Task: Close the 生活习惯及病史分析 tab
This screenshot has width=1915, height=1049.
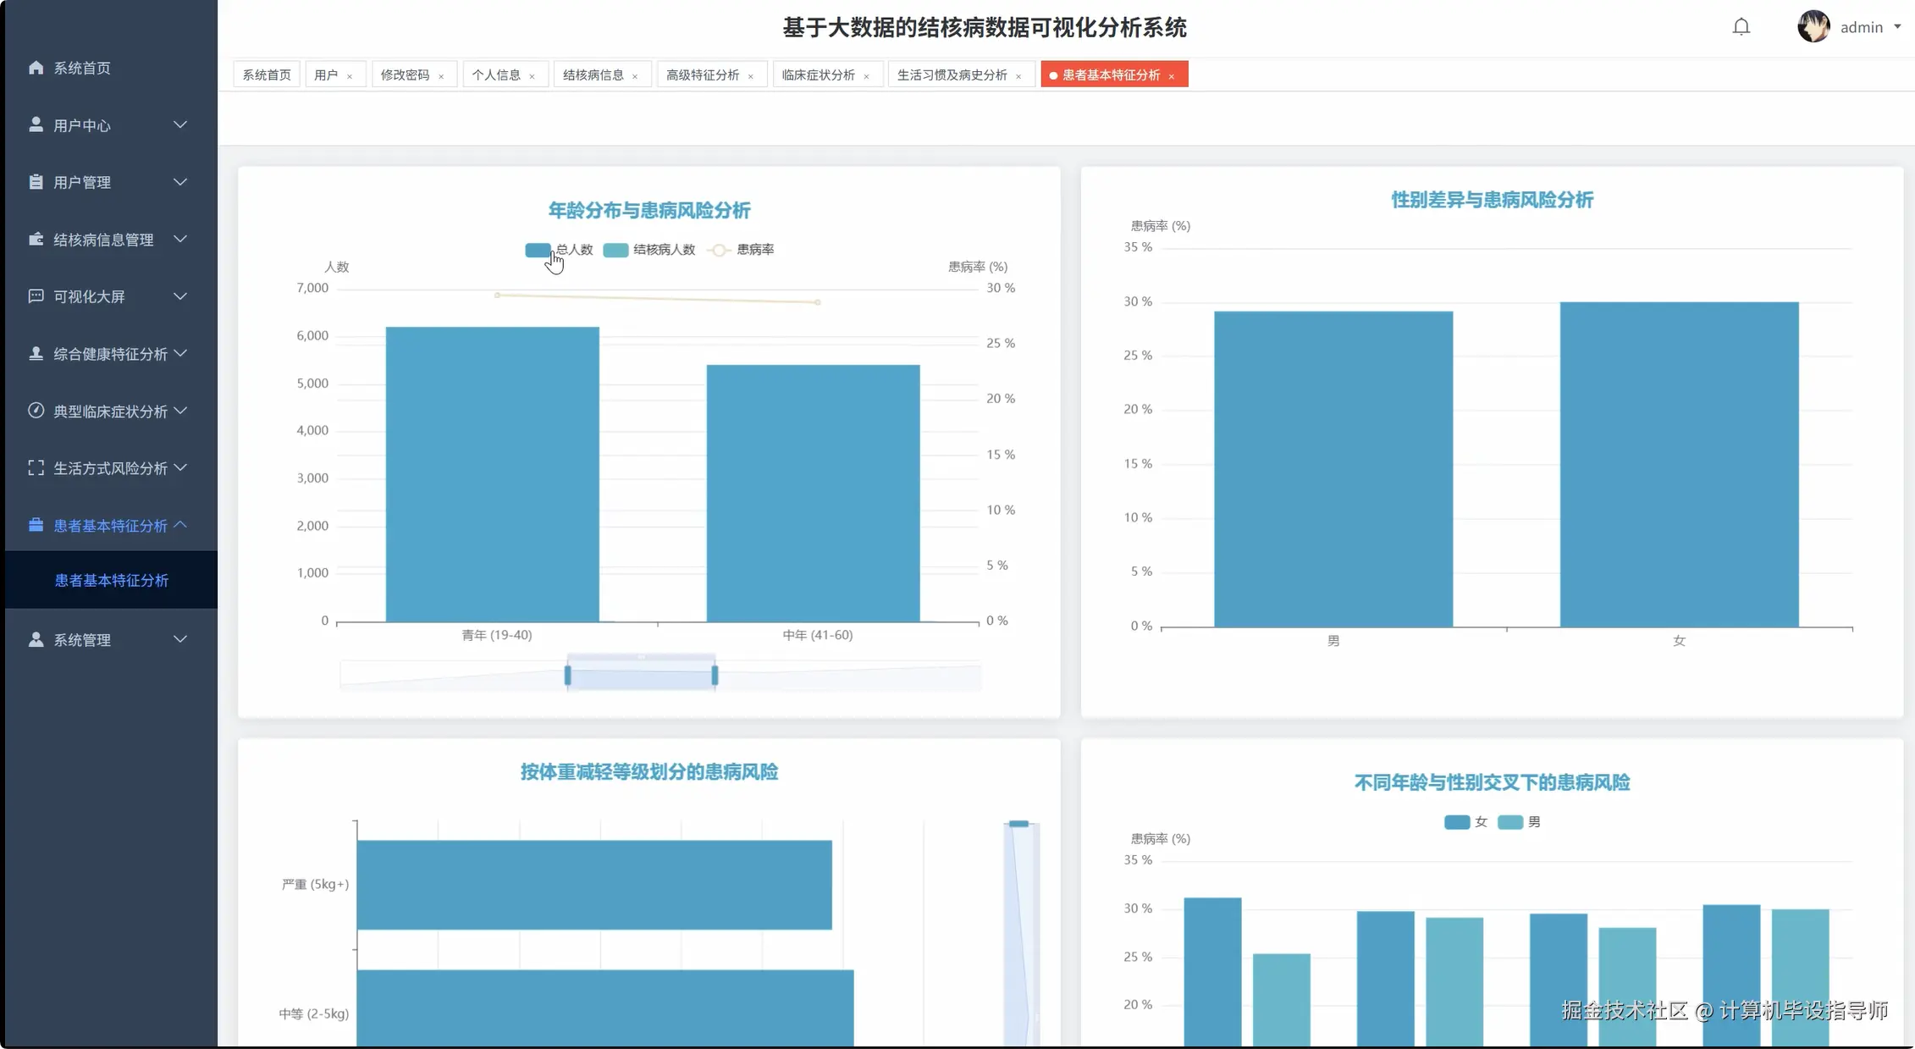Action: 1018,76
